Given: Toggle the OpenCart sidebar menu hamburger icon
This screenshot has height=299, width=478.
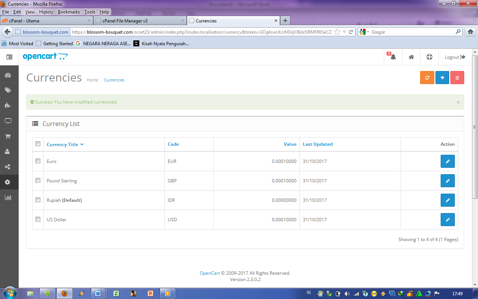Looking at the screenshot, I should click(9, 57).
